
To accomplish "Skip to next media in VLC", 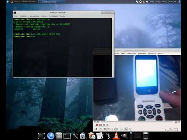I will (x=108, y=129).
